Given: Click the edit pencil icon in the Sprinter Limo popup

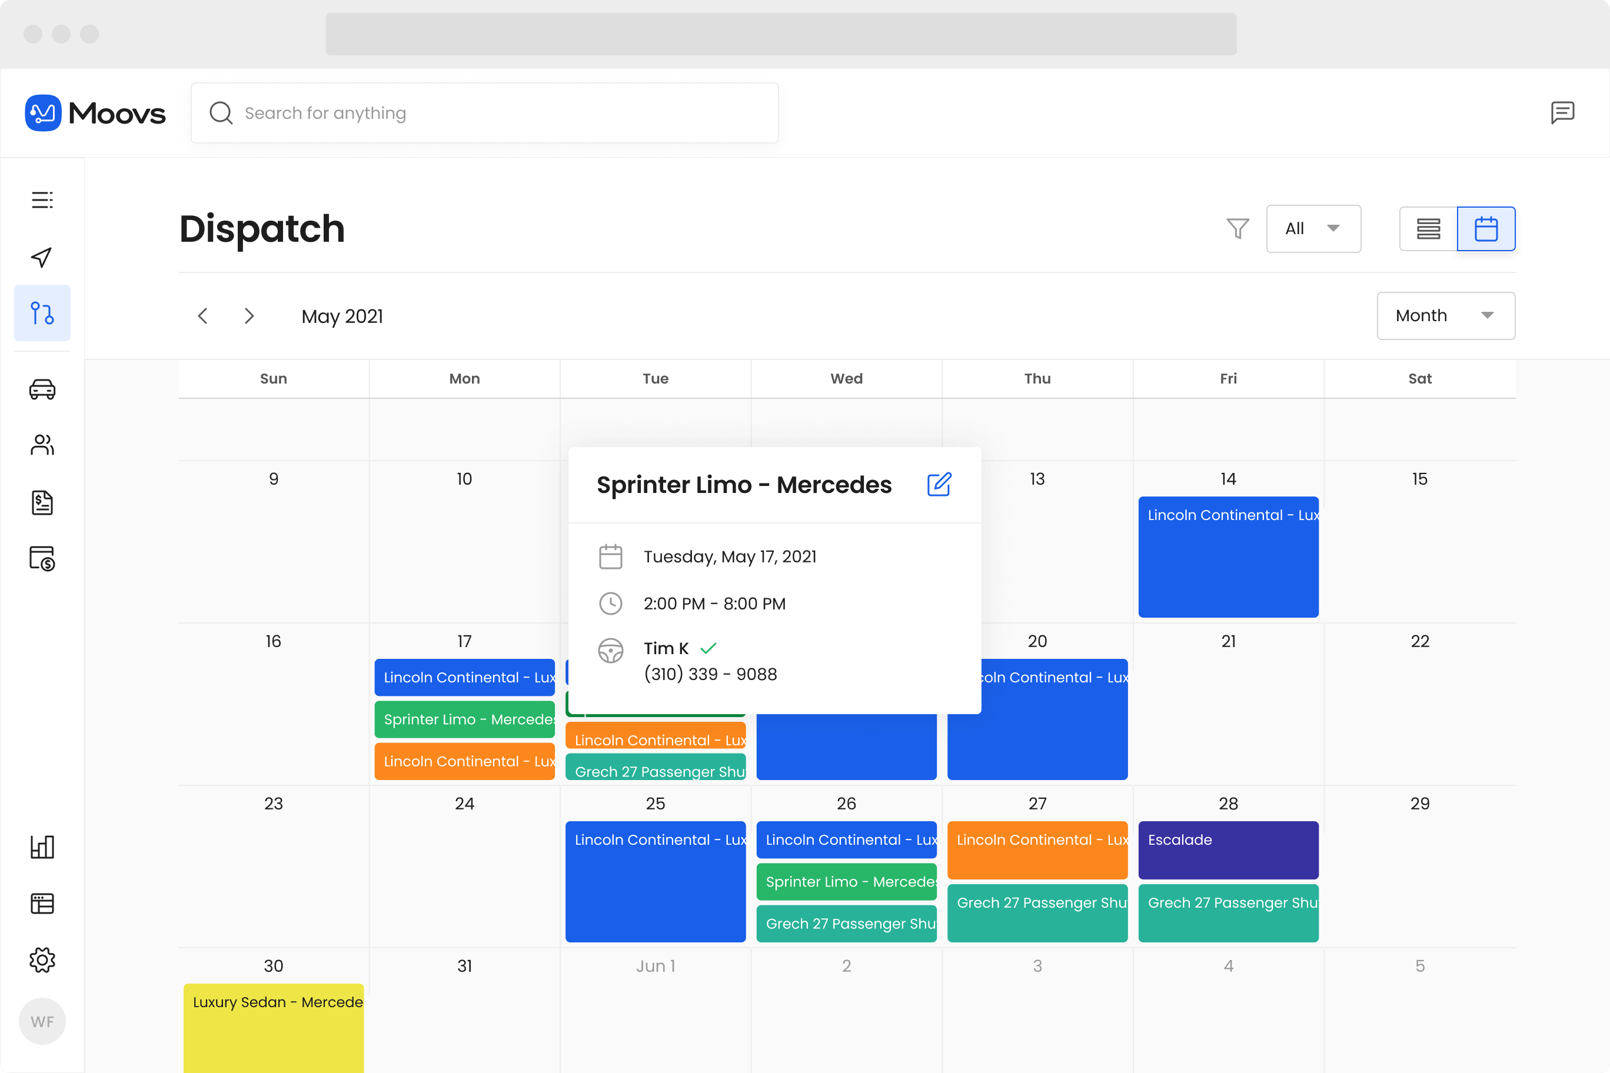Looking at the screenshot, I should (x=939, y=485).
